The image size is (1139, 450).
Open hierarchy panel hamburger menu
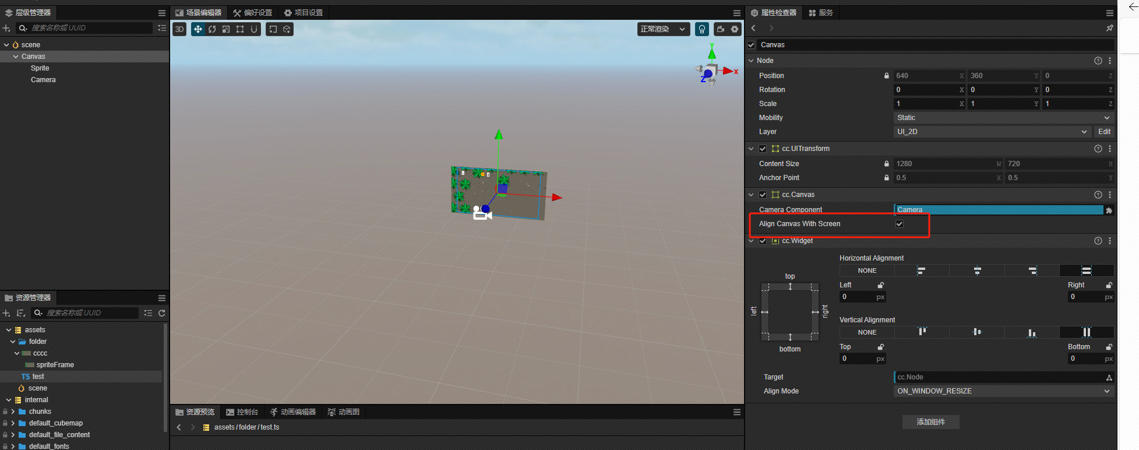point(162,13)
